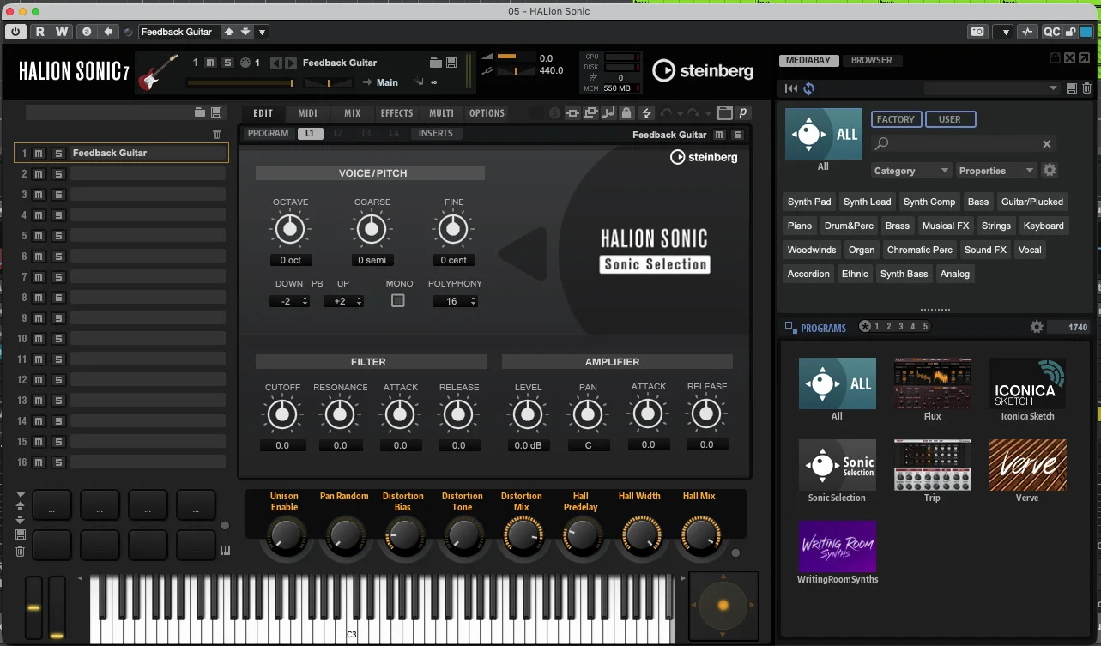
Task: Load next program with the right arrow
Action: 291,63
